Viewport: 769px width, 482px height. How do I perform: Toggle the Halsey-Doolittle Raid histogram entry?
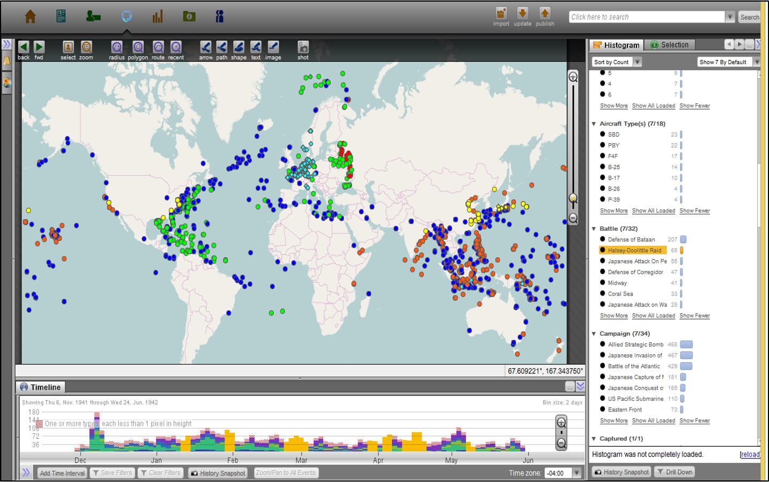(634, 250)
